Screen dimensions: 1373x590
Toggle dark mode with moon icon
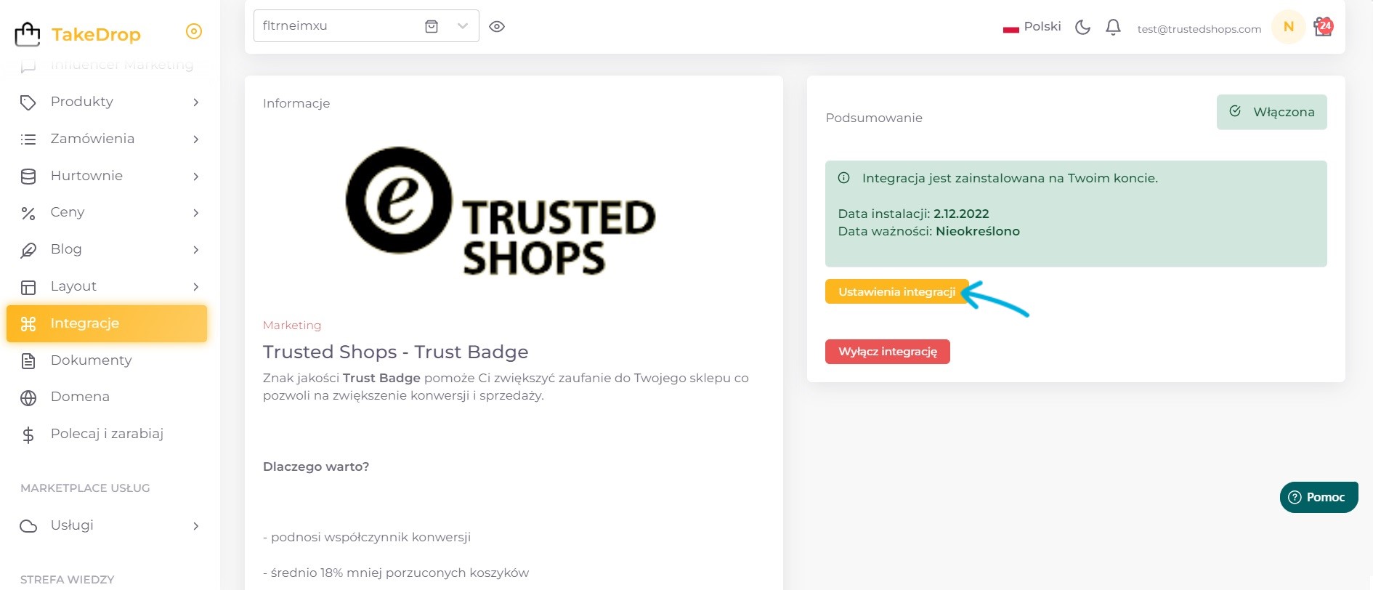[1082, 27]
